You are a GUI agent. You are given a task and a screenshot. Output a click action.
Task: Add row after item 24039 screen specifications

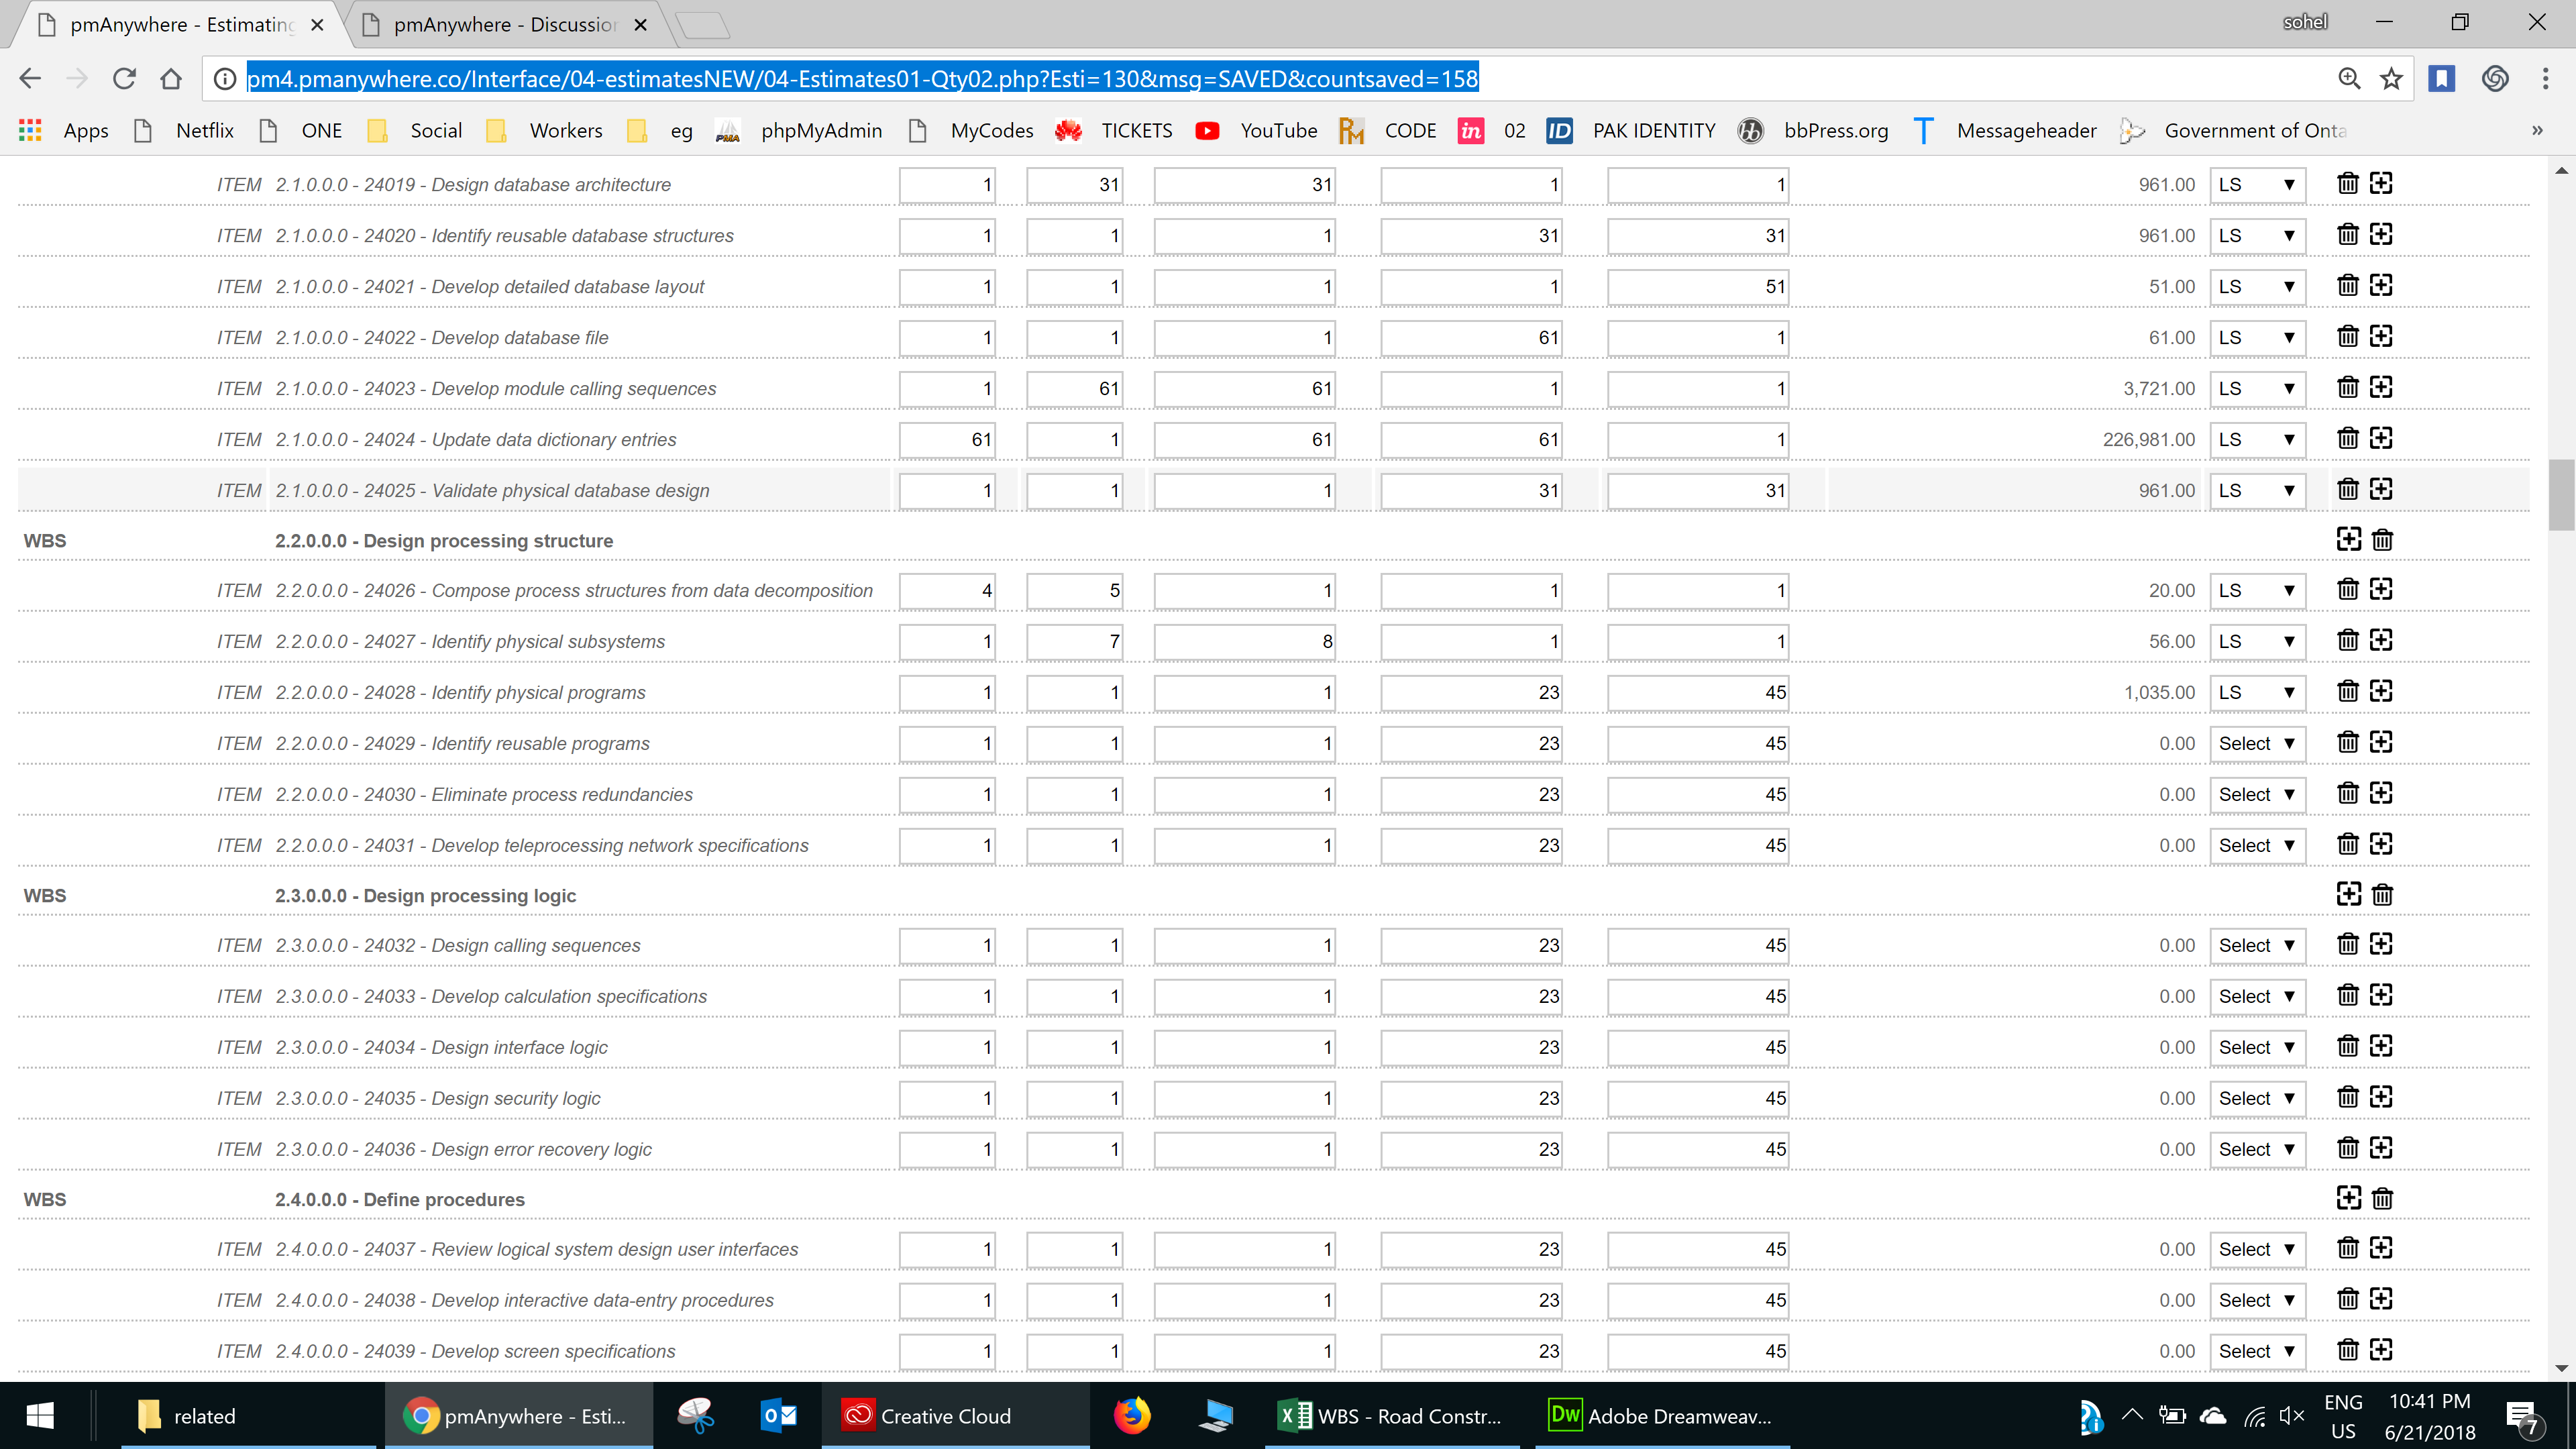click(x=2381, y=1351)
